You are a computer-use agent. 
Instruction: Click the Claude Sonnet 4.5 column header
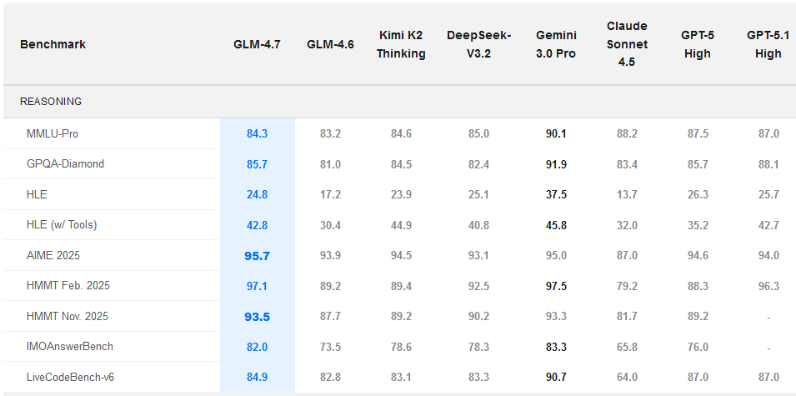coord(627,44)
